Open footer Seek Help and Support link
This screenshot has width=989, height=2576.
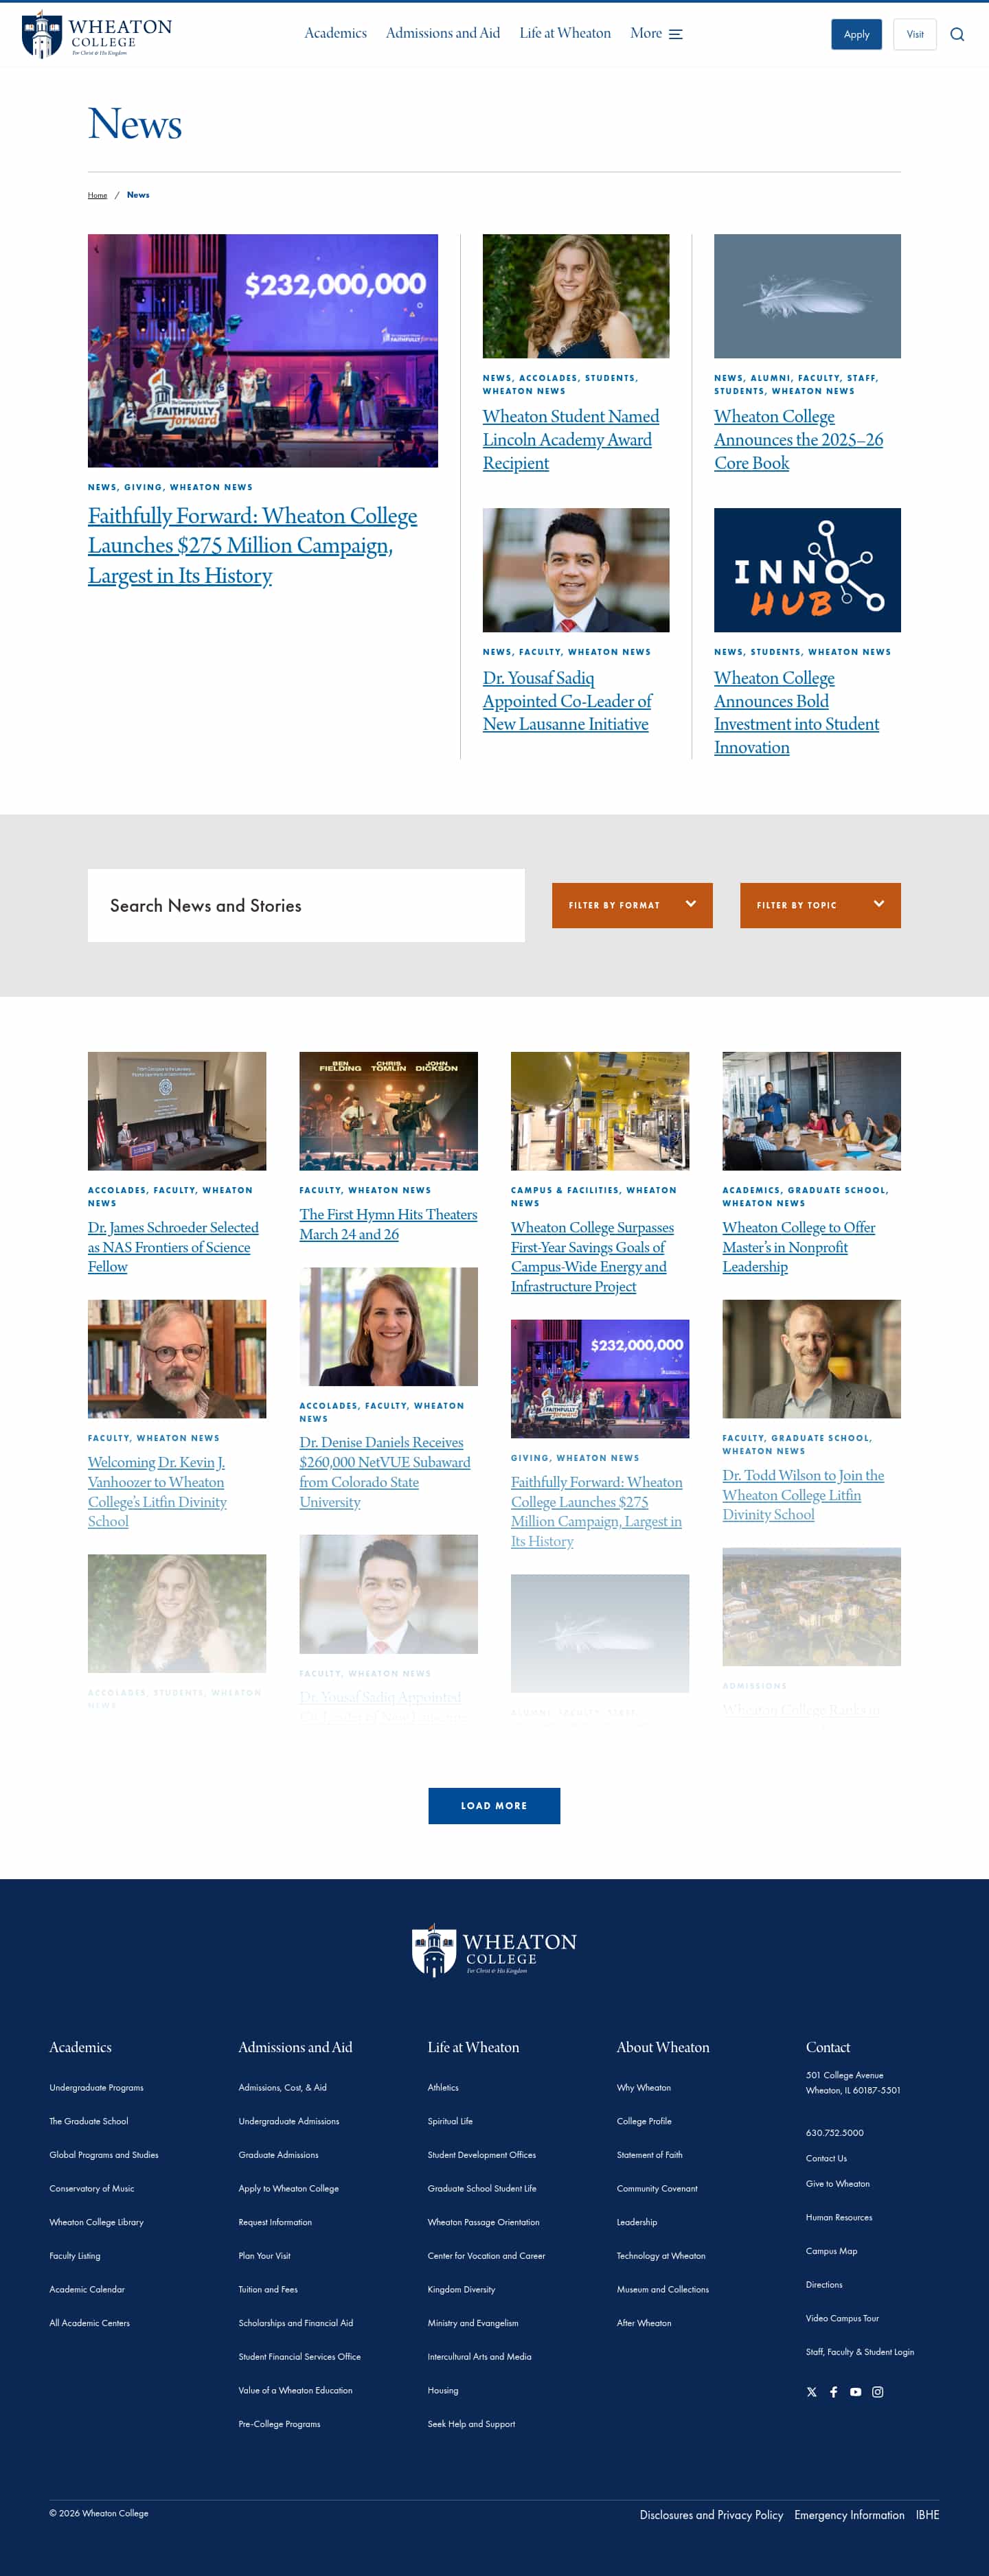click(471, 2424)
